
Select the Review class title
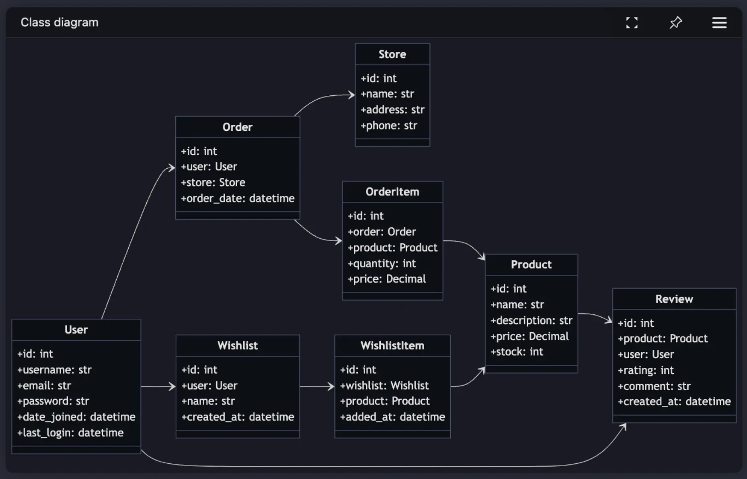[x=674, y=299]
